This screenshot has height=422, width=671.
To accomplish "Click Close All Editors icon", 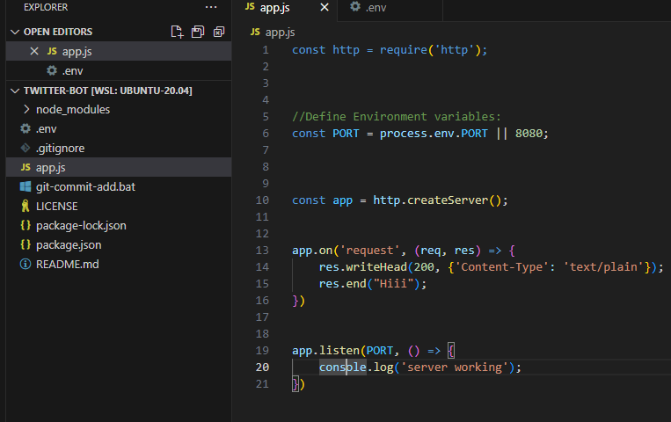I will (219, 32).
